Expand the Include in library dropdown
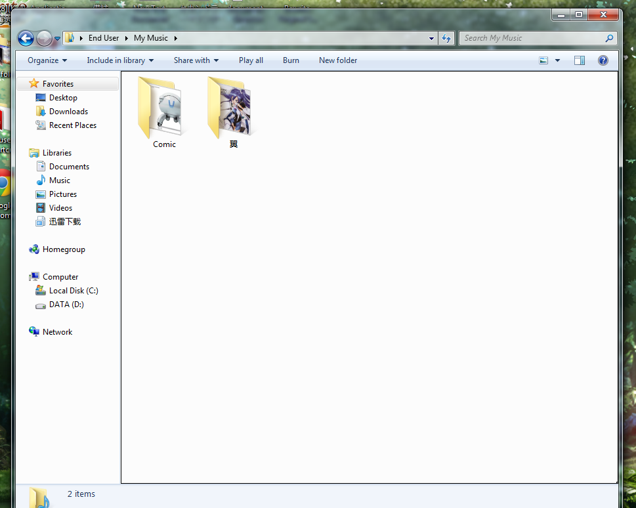The height and width of the screenshot is (508, 636). (x=120, y=60)
